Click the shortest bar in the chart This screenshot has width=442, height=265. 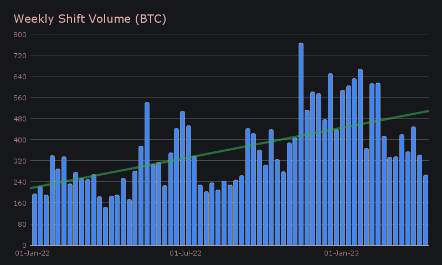coord(105,226)
